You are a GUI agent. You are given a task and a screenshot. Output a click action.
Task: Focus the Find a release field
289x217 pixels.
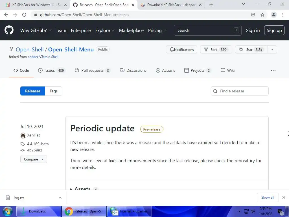pyautogui.click(x=240, y=91)
